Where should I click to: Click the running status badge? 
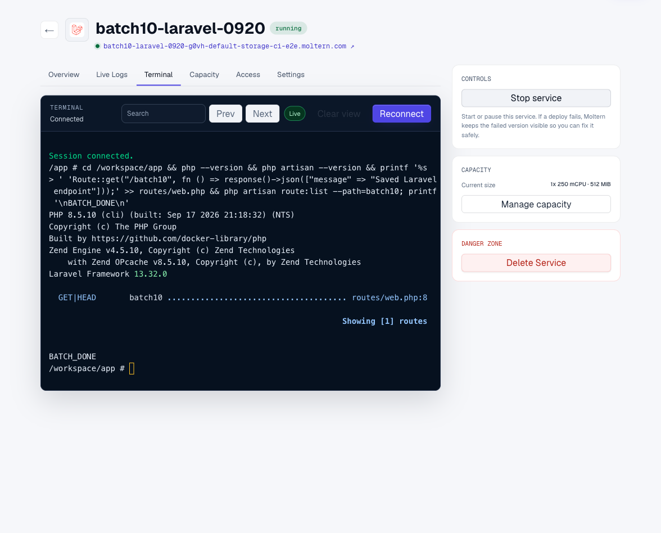(x=288, y=28)
